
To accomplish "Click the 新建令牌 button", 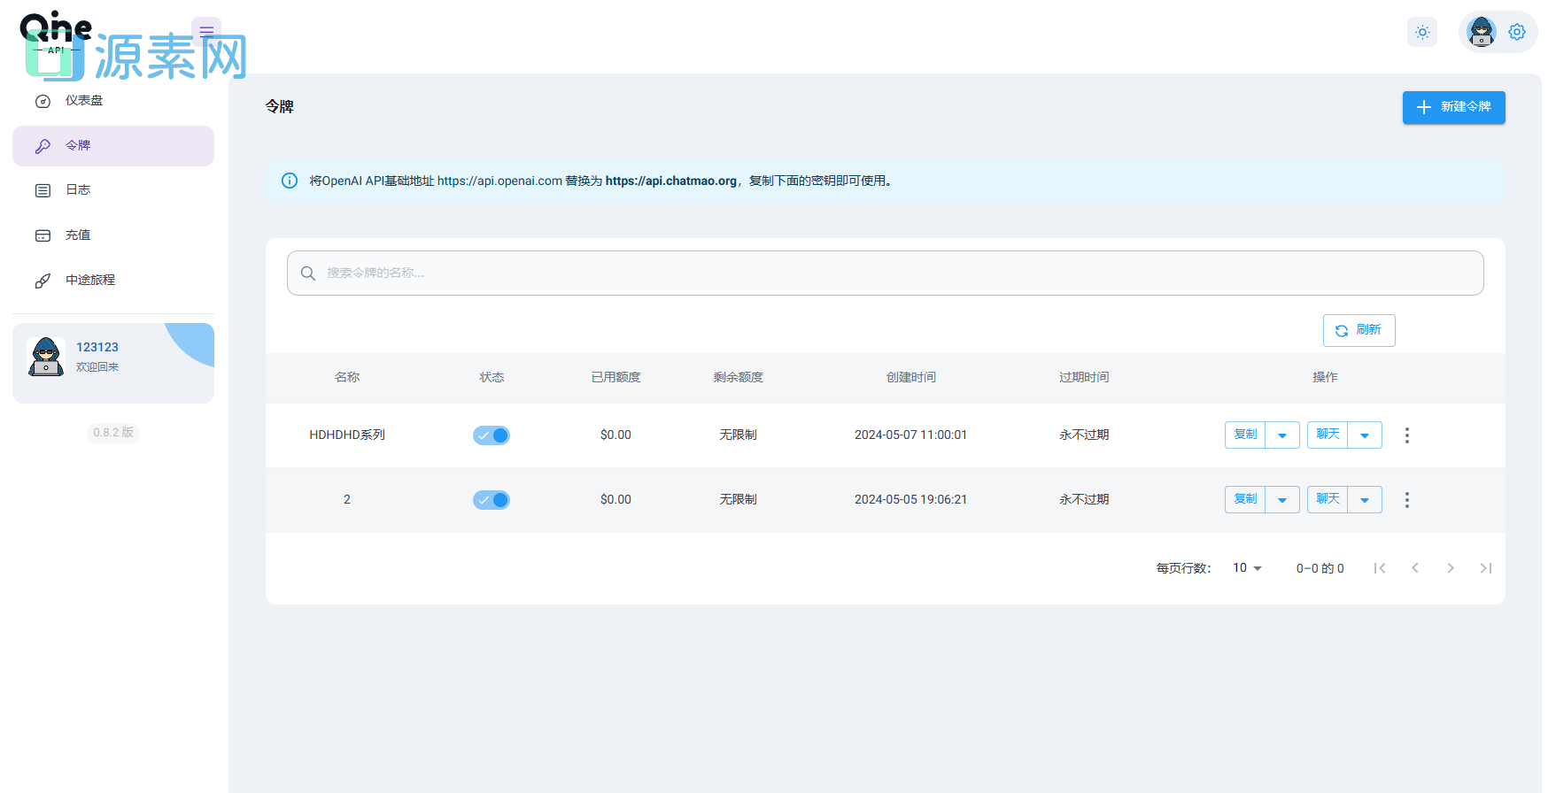I will pyautogui.click(x=1453, y=107).
